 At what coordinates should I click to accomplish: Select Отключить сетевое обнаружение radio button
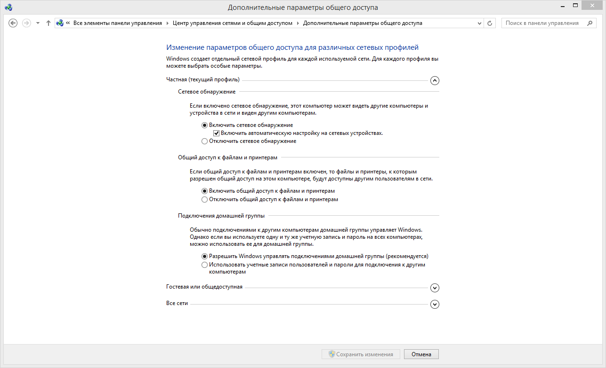(204, 141)
